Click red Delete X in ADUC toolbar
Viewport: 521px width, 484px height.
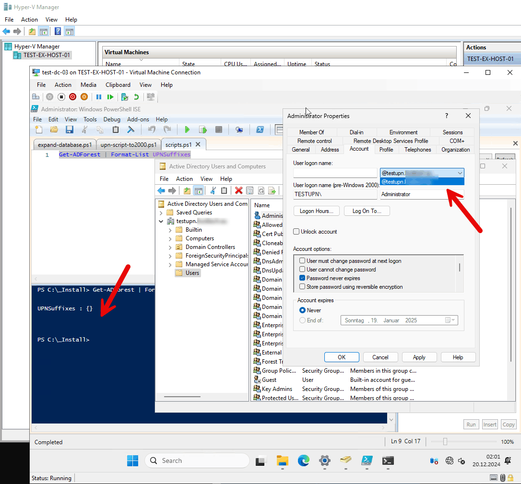click(x=238, y=190)
